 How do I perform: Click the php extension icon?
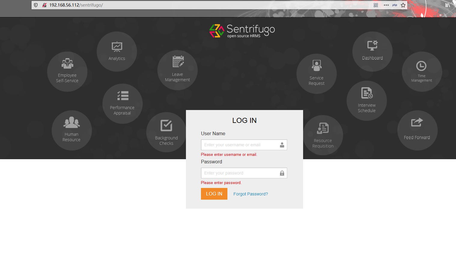tap(395, 5)
